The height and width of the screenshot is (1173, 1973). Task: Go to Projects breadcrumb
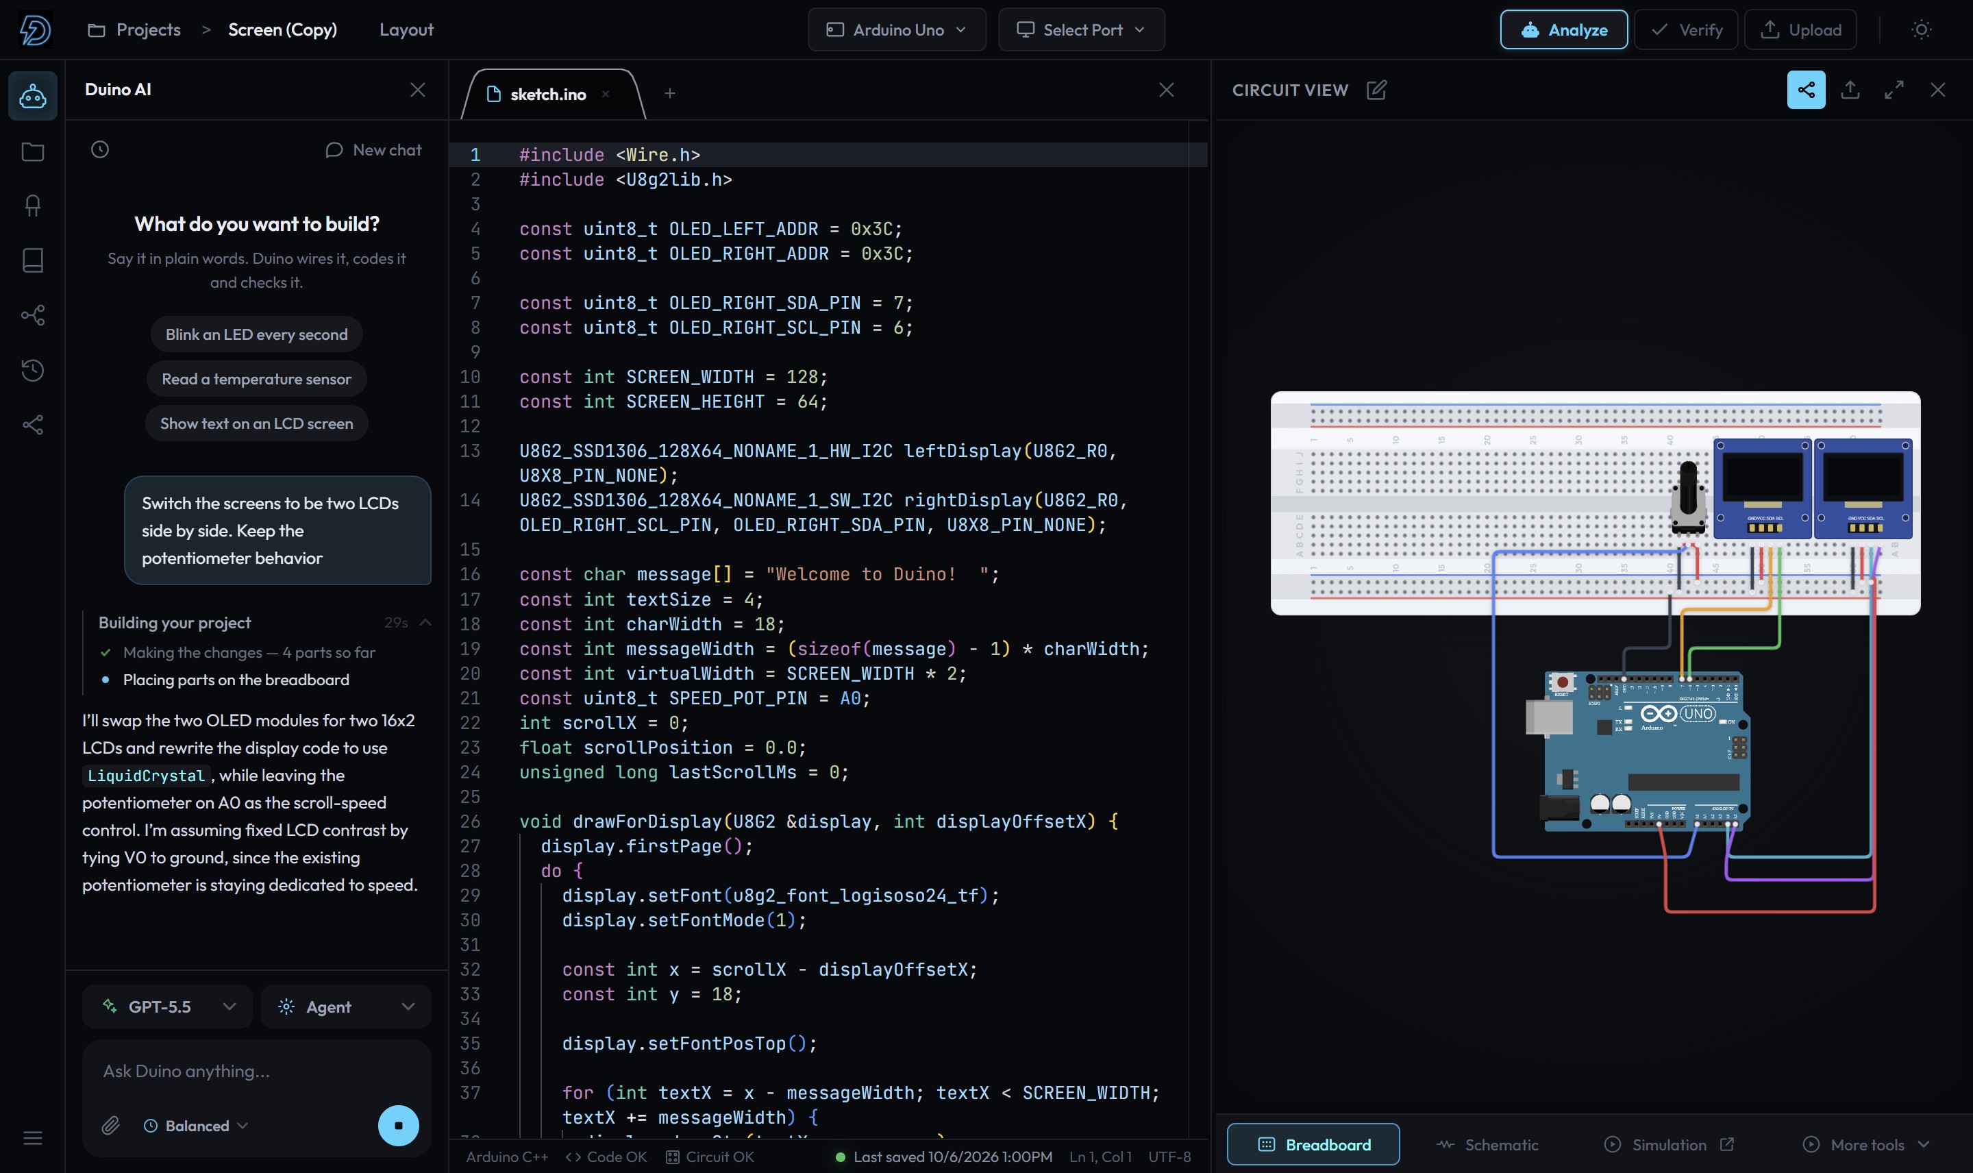pos(134,29)
